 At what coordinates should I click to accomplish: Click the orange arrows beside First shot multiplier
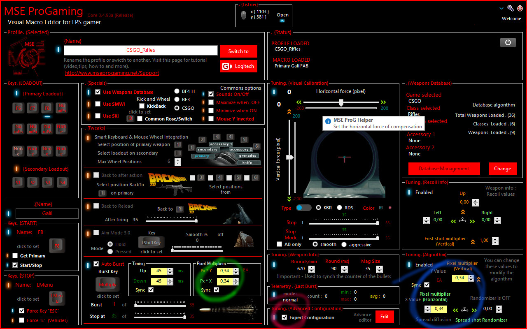tap(473, 242)
